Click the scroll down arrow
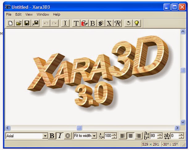This screenshot has width=189, height=150. click(183, 122)
